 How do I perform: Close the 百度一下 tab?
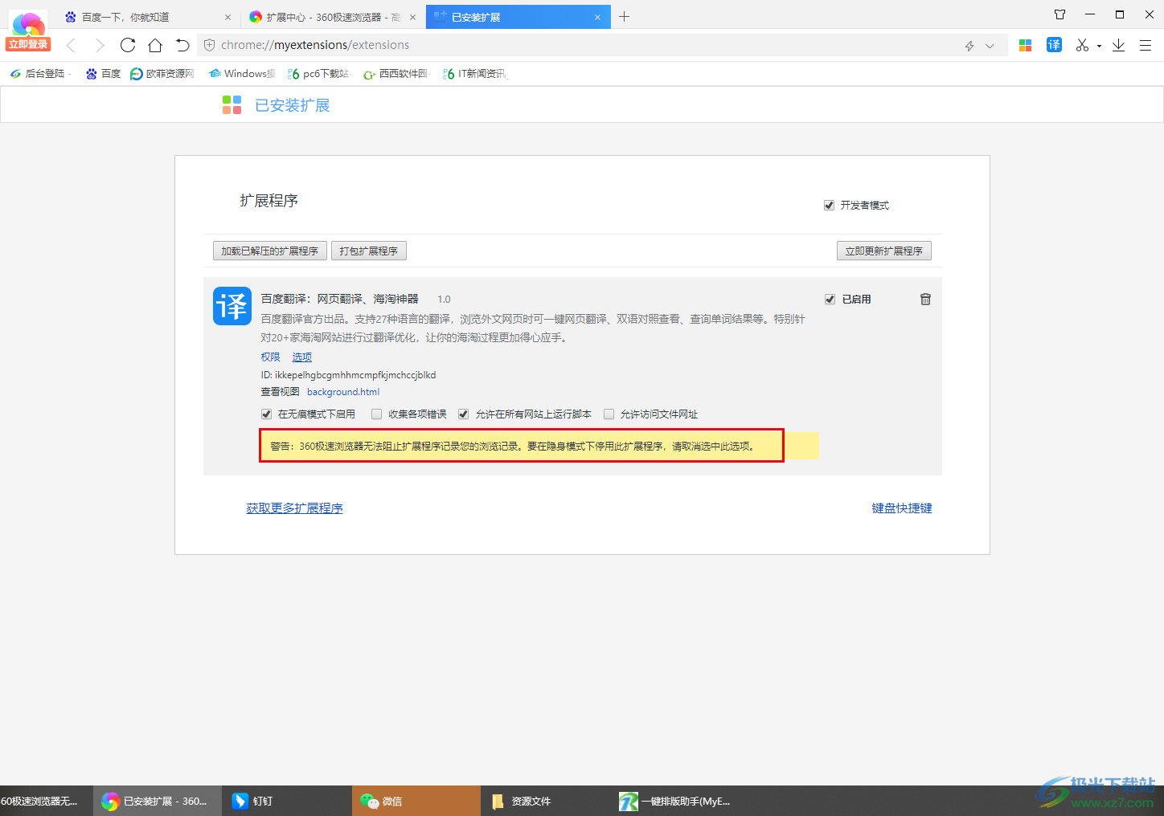click(x=227, y=17)
